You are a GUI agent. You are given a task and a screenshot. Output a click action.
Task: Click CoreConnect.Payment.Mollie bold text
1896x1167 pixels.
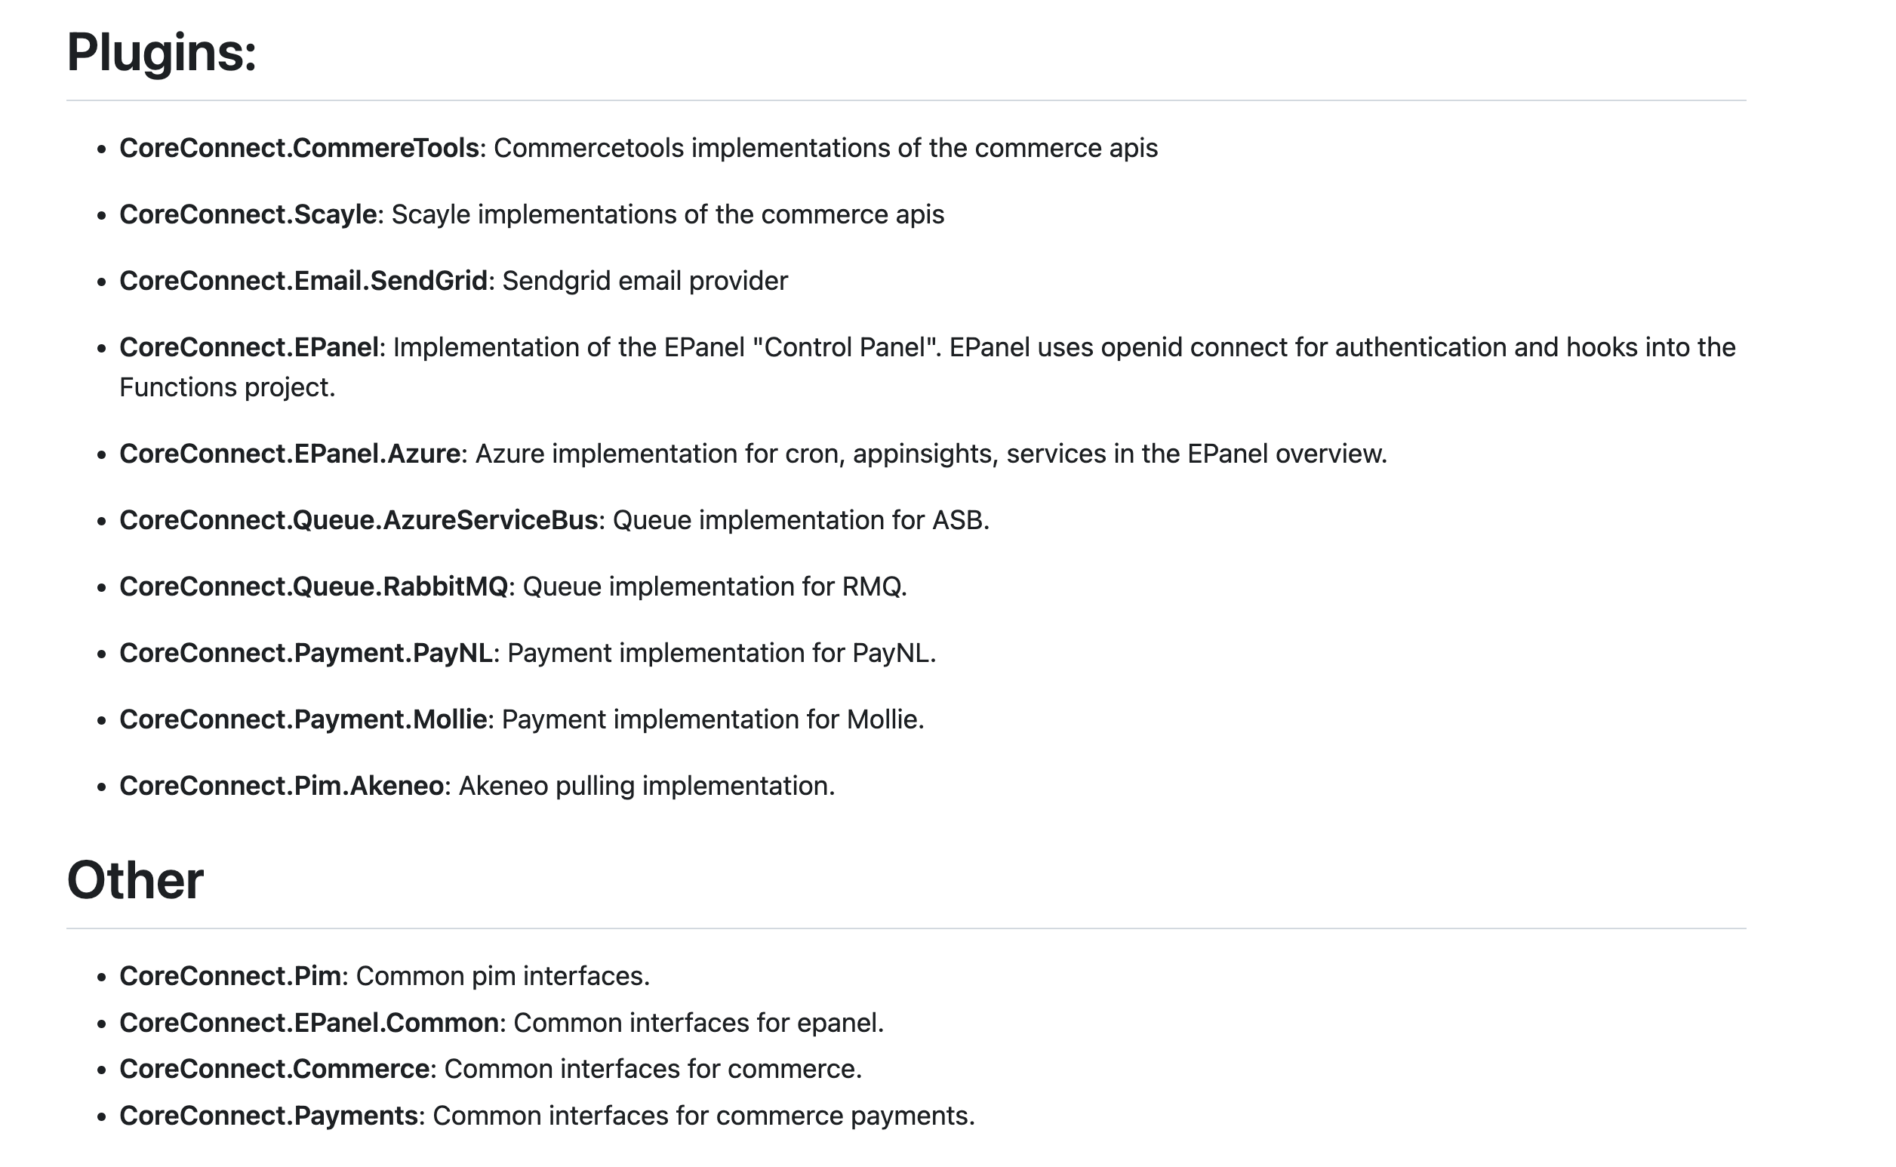click(x=303, y=719)
